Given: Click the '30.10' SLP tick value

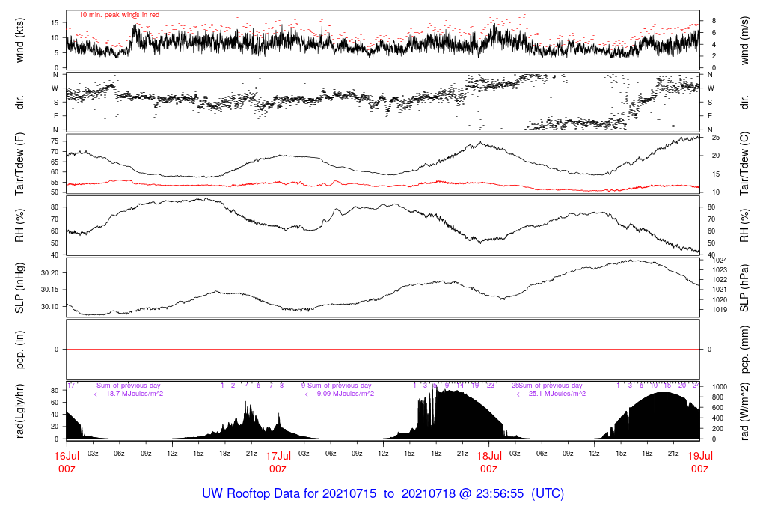Looking at the screenshot, I should click(49, 306).
